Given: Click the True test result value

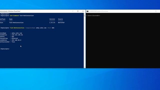Looking at the screenshot, I should pos(13,42).
